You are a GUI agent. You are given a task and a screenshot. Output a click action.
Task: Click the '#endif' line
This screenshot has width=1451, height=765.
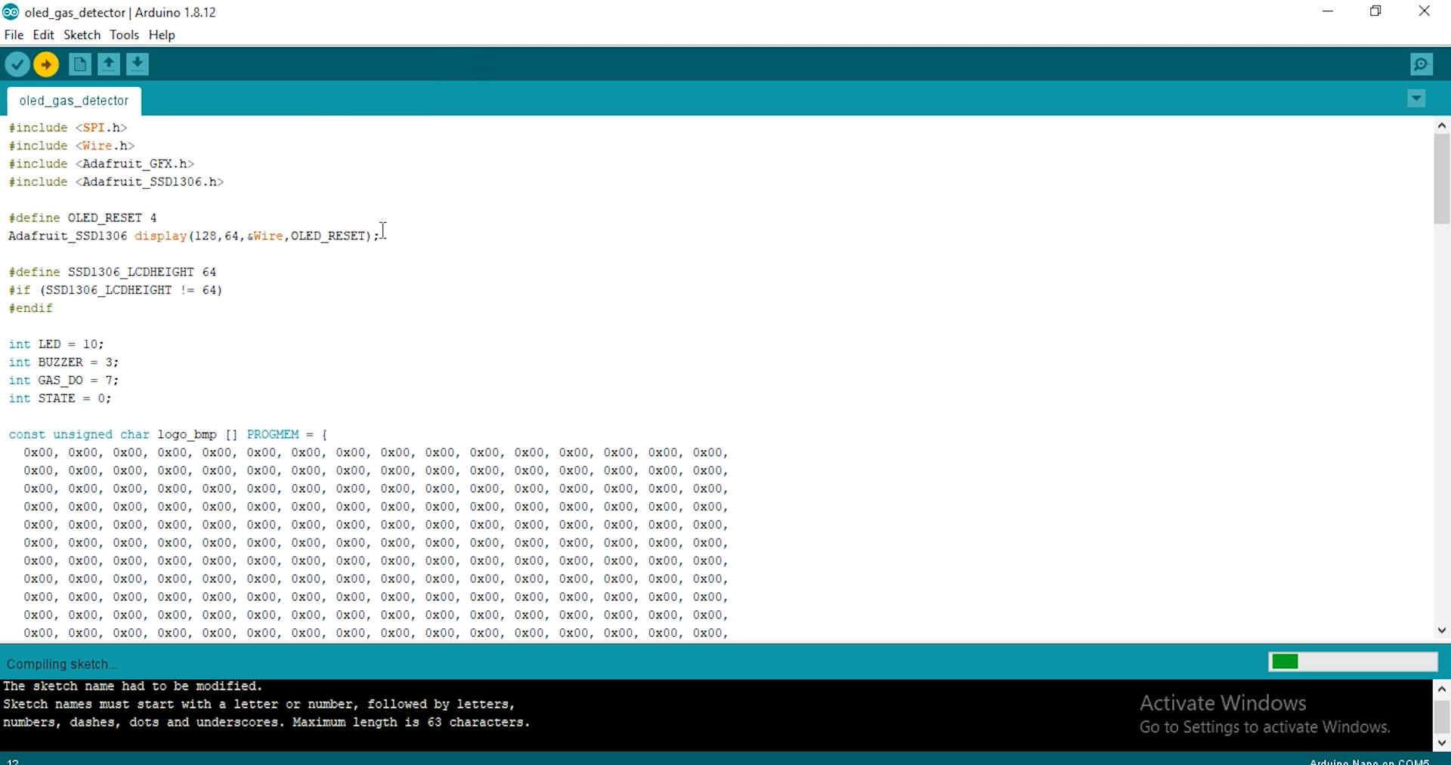tap(31, 308)
